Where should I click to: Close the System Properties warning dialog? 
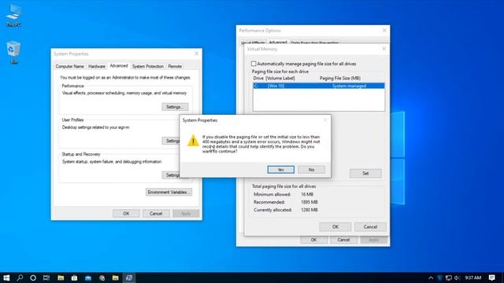[325, 120]
